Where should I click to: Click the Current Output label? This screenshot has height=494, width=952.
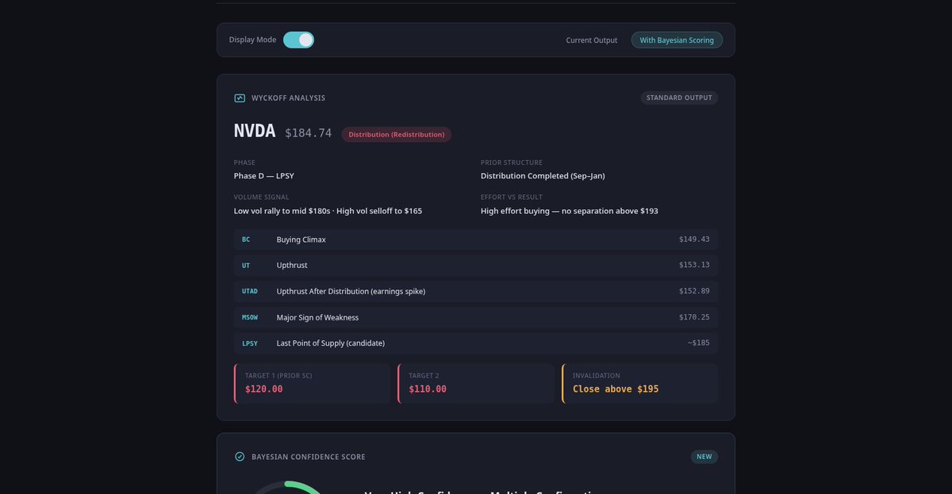pyautogui.click(x=592, y=40)
